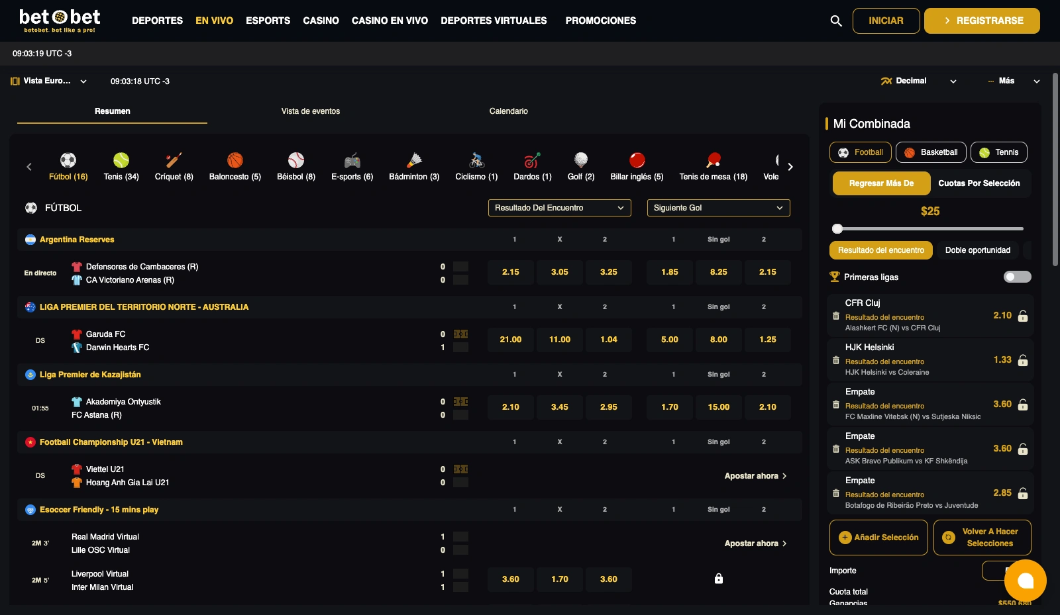The height and width of the screenshot is (615, 1060).
Task: Toggle the Primeras ligas switch
Action: click(x=1018, y=277)
